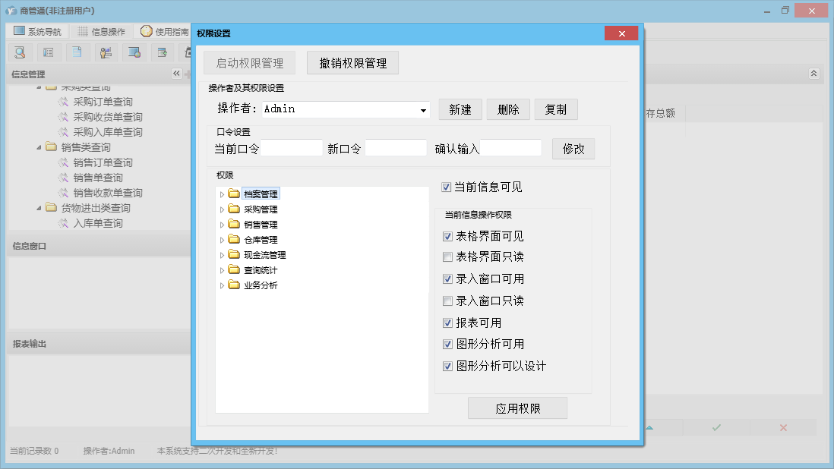Click the red X cancel icon at bottom right
Viewport: 834px width, 469px height.
[783, 427]
